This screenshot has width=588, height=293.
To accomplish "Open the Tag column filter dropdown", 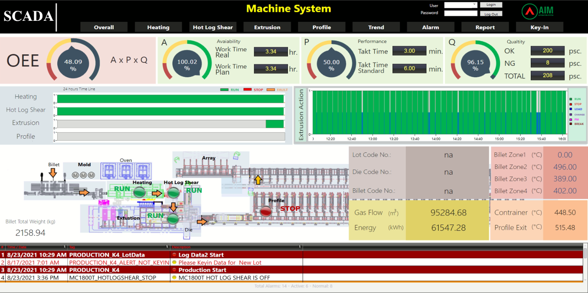I will tap(168, 247).
